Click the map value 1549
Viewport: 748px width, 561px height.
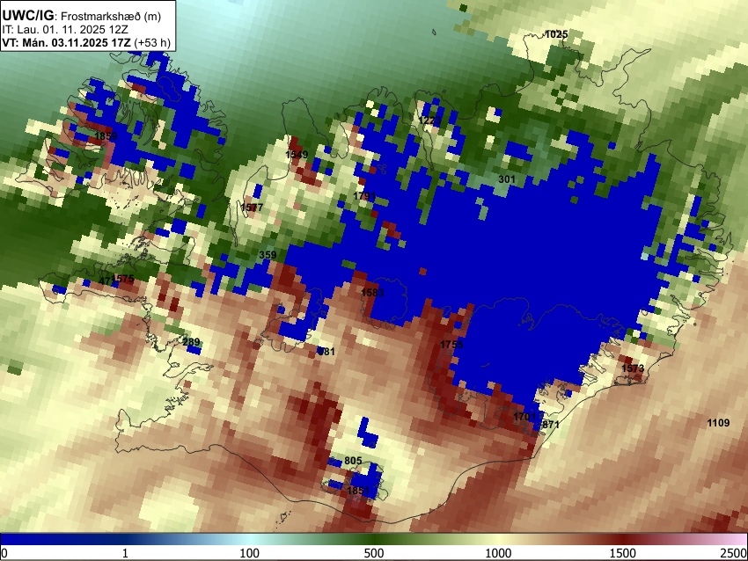click(297, 155)
